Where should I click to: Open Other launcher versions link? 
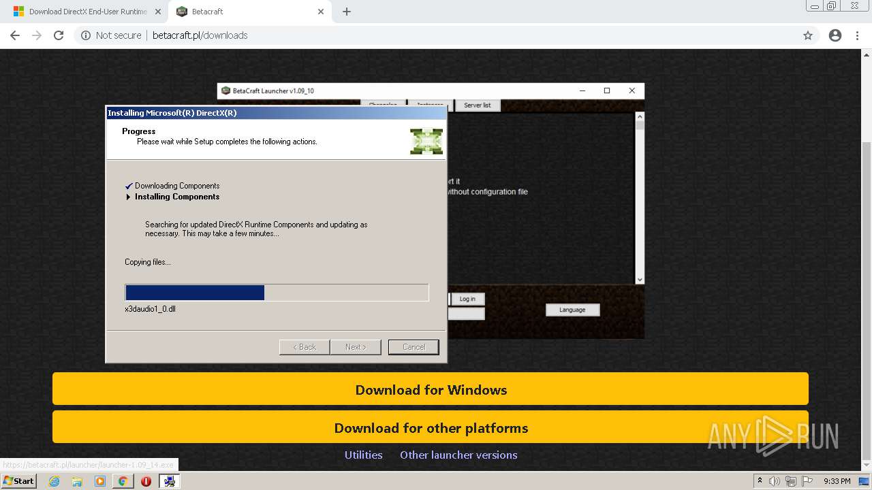click(458, 455)
